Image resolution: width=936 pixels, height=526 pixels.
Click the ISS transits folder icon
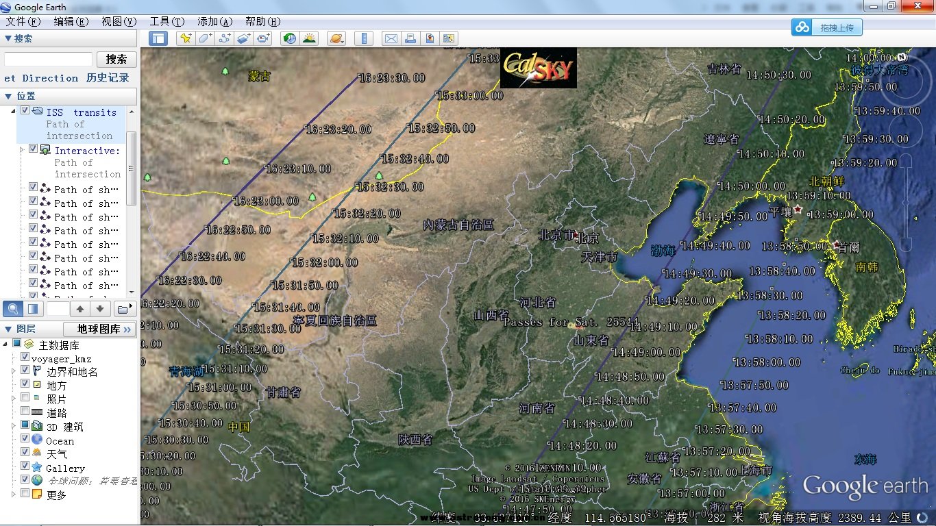pos(38,112)
